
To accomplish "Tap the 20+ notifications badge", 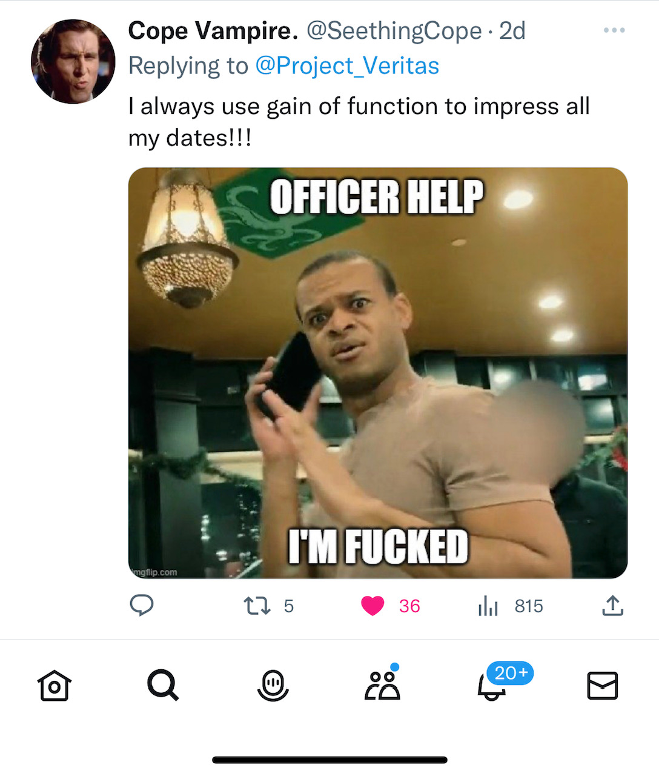I will coord(509,672).
